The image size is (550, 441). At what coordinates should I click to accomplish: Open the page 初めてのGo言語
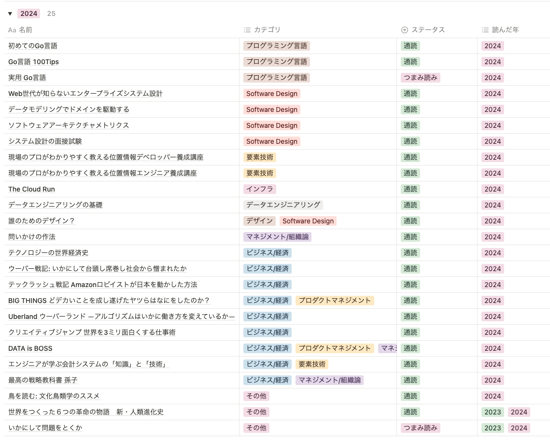point(33,46)
